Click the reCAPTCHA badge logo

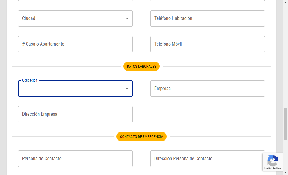point(273,161)
